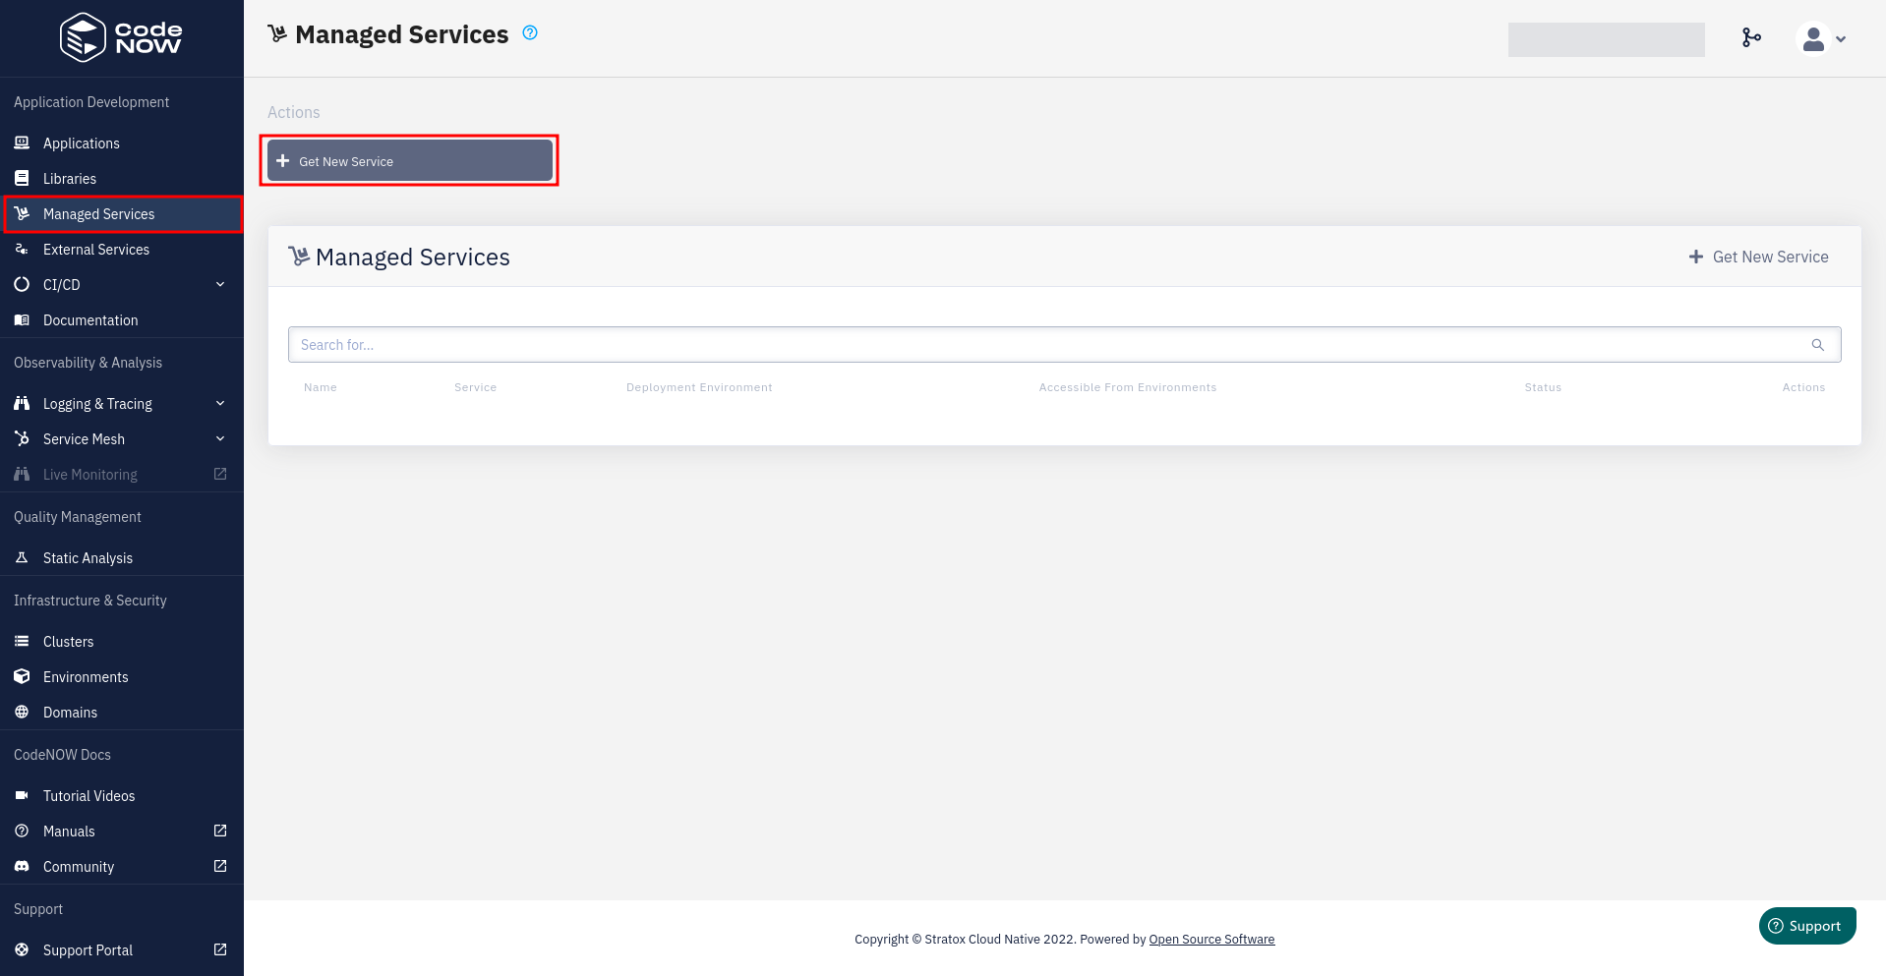Click the Status column header
The width and height of the screenshot is (1886, 976).
(x=1543, y=387)
